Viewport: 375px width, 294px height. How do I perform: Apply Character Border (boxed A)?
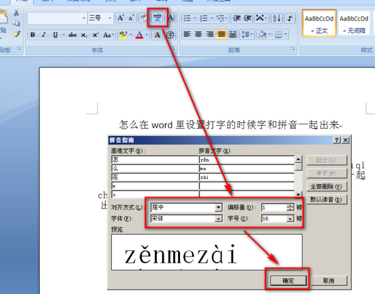(x=171, y=17)
